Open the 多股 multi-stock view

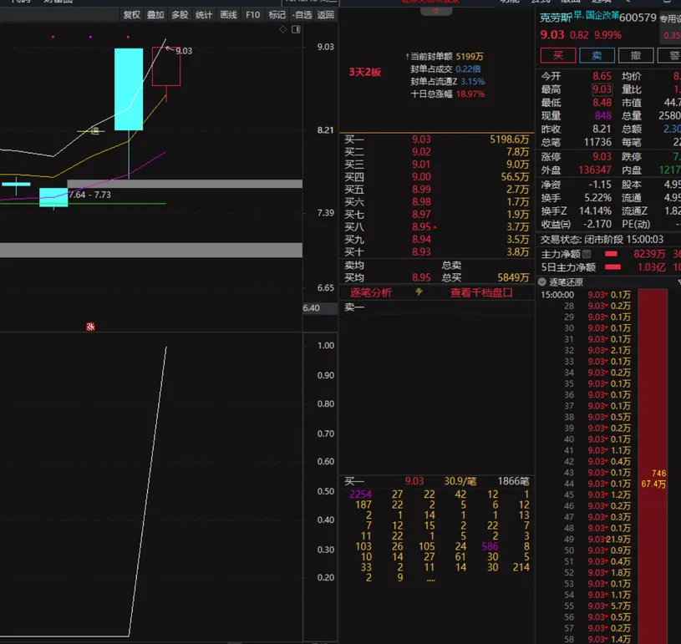pos(180,14)
